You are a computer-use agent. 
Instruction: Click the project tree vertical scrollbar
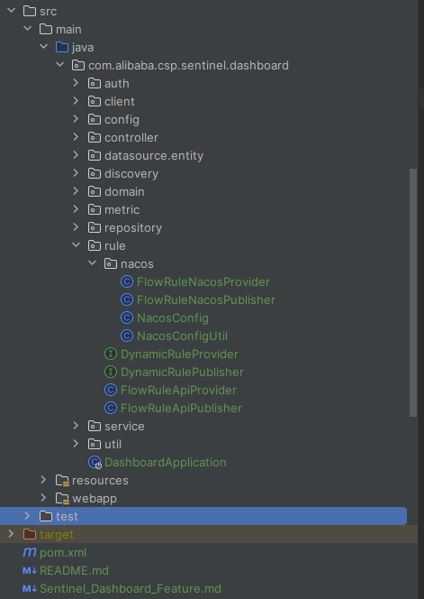pyautogui.click(x=413, y=292)
